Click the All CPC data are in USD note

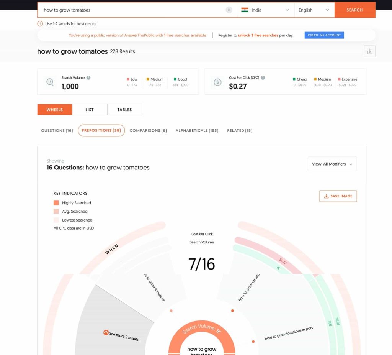[74, 228]
